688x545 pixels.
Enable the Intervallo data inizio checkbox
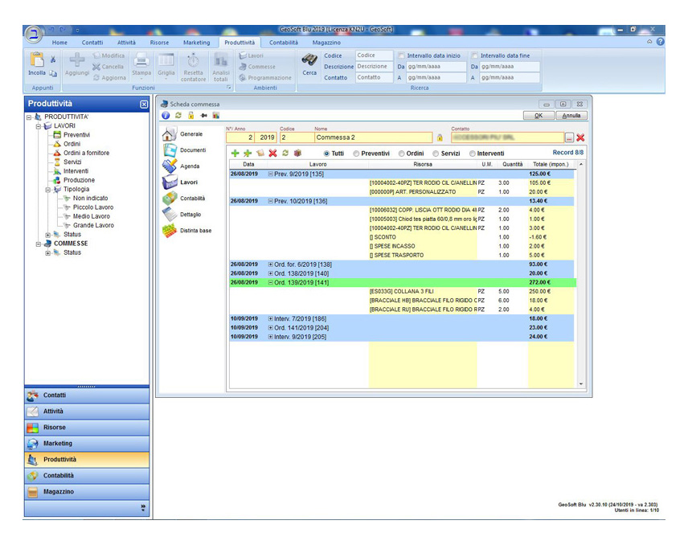[x=402, y=55]
